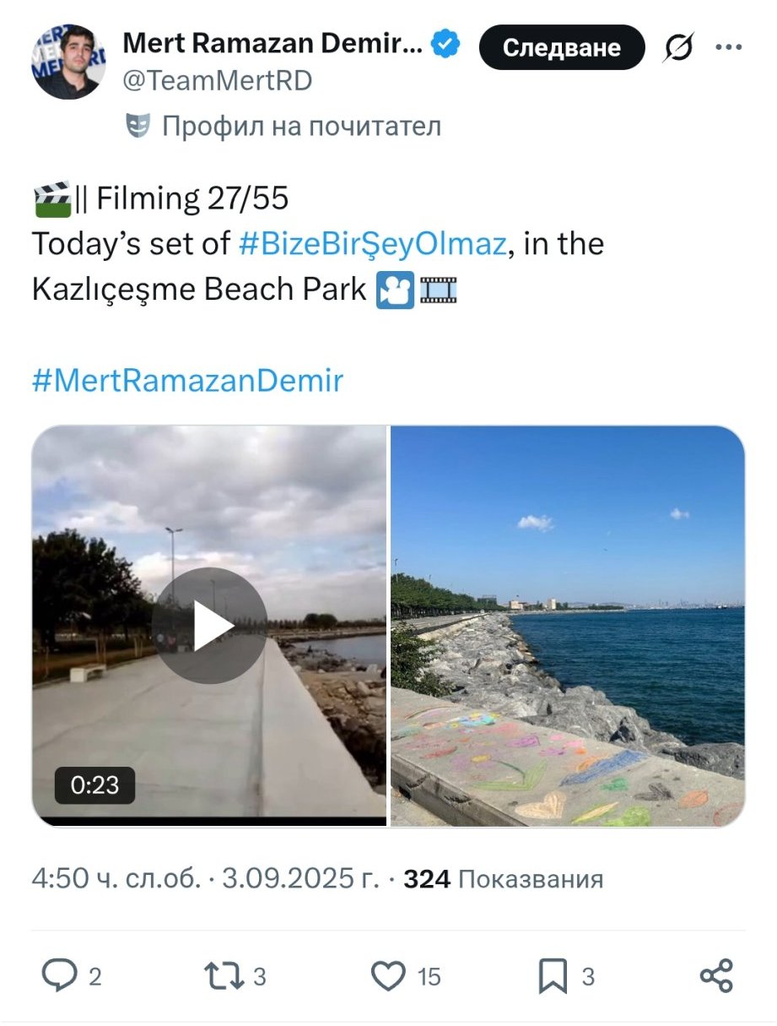Click the fan account mask icon
The image size is (777, 1026).
138,127
